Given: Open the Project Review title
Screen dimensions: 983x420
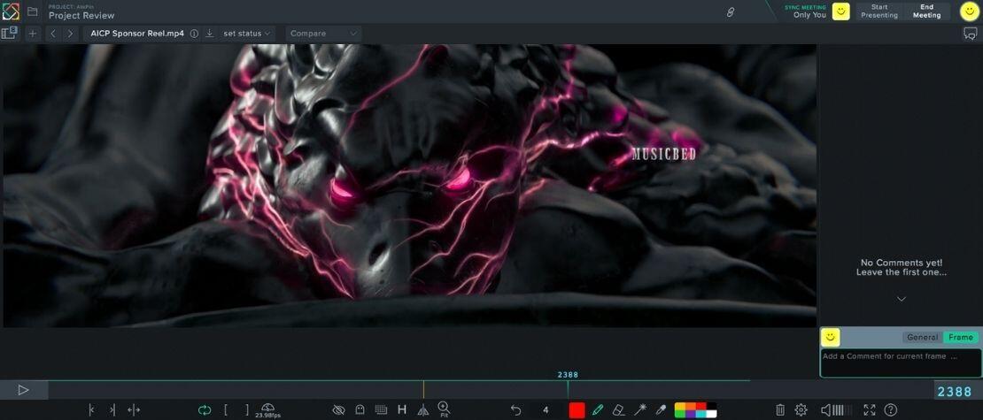Looking at the screenshot, I should [x=81, y=15].
